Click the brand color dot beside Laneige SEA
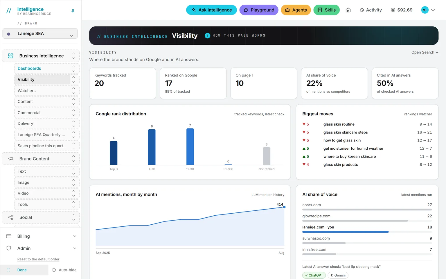Image resolution: width=446 pixels, height=279 pixels. 9,34
